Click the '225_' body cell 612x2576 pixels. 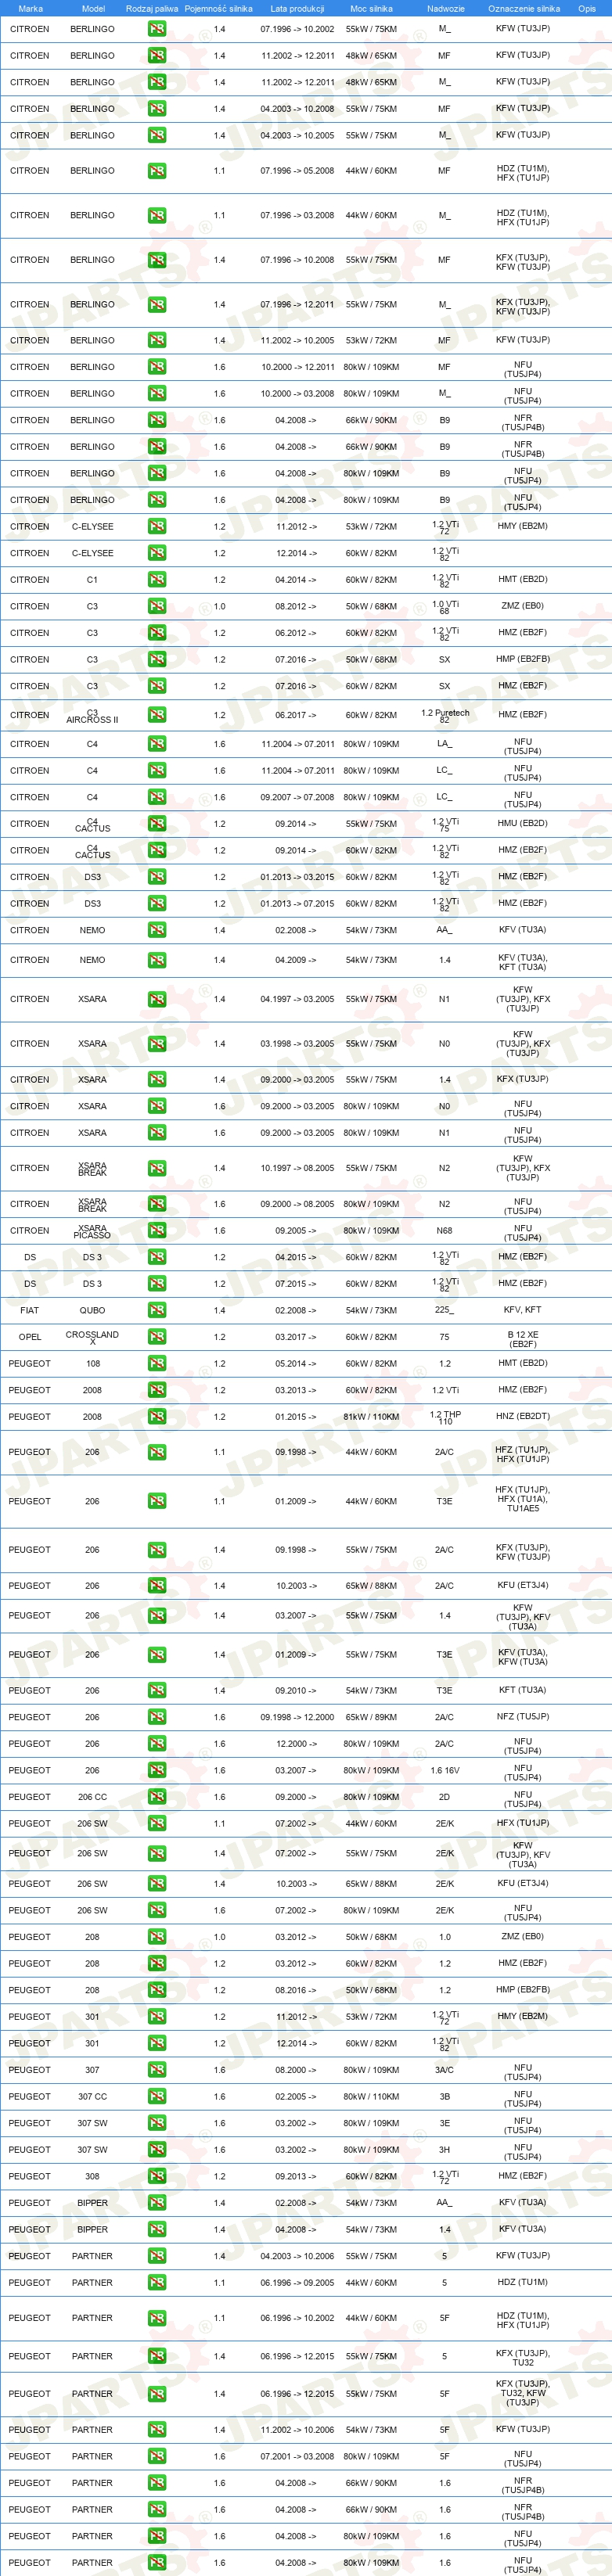(445, 1310)
